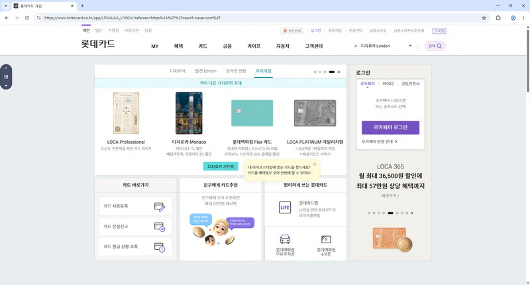Bookmark this page with the star icon
Image resolution: width=530 pixels, height=285 pixels.
484,18
